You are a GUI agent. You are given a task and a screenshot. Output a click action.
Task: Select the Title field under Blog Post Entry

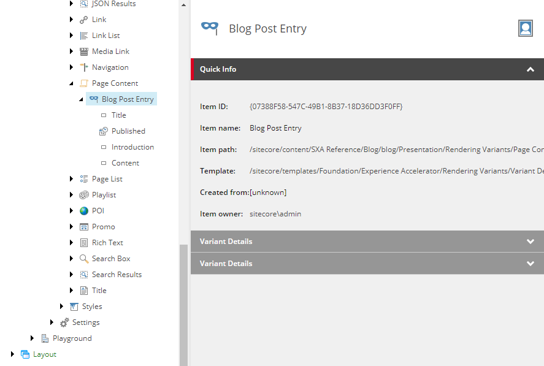118,115
